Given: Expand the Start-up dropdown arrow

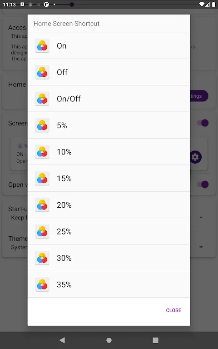Looking at the screenshot, I should 201,218.
